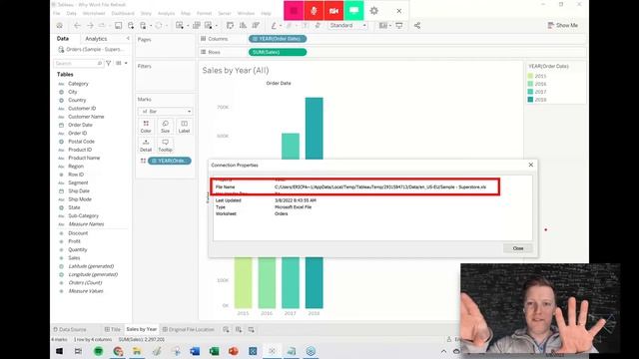Click the green screen annotation button
Image resolution: width=639 pixels, height=359 pixels.
click(x=353, y=11)
